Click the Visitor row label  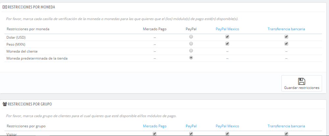12,134
